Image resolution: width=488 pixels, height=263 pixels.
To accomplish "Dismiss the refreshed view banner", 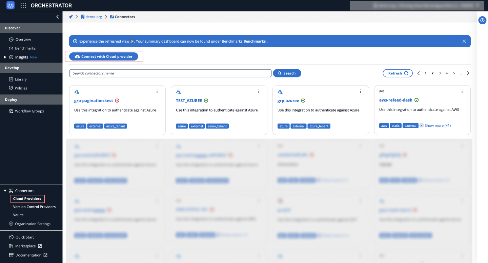I will 464,41.
